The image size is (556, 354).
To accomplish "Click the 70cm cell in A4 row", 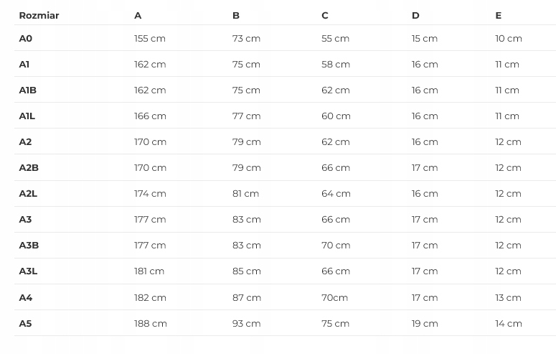I will (334, 297).
